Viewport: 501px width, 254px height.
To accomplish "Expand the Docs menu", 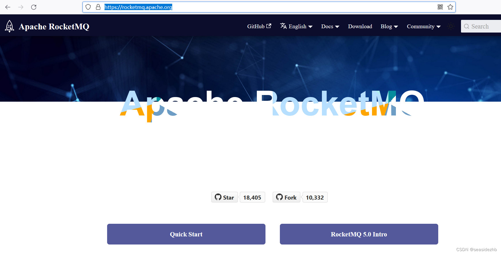I will tap(330, 26).
